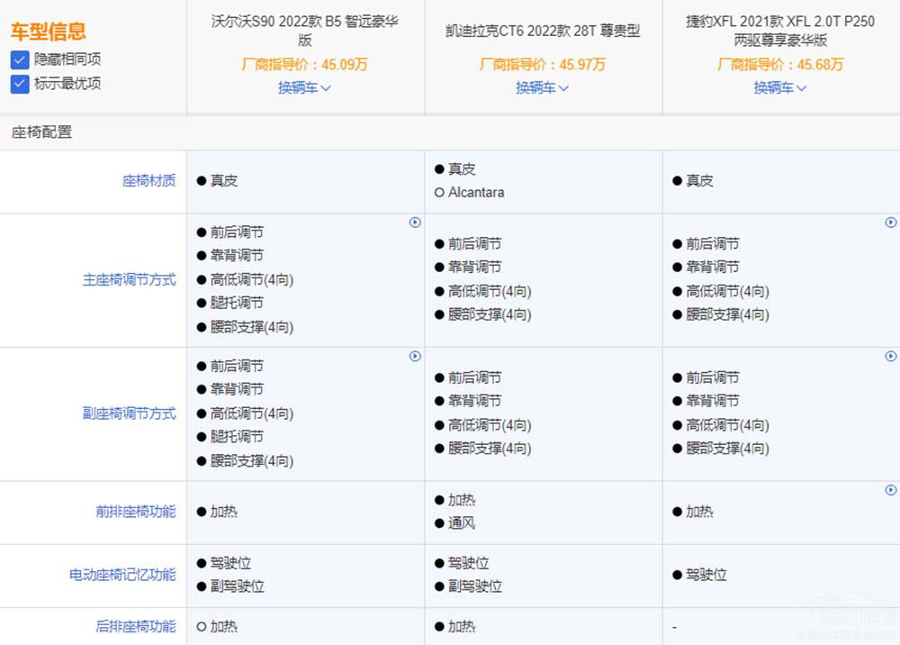900x645 pixels.
Task: Click the 主座椅调节方式 row label
Action: (130, 279)
